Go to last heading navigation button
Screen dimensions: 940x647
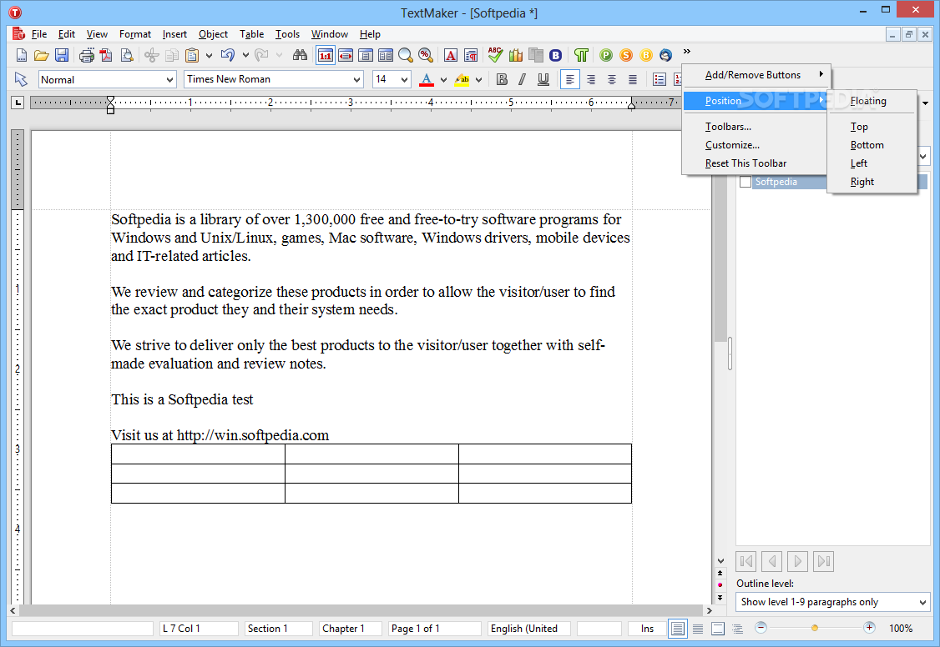click(x=824, y=561)
